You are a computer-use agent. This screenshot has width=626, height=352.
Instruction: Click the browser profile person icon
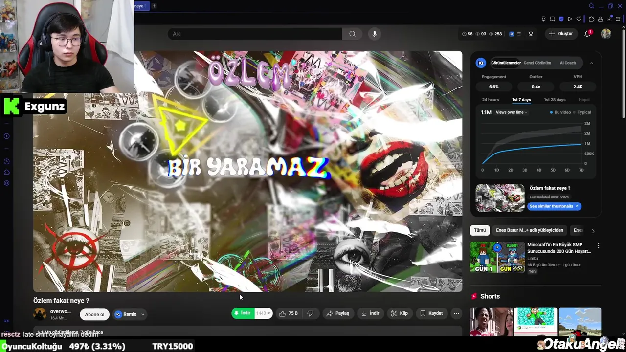click(x=600, y=19)
